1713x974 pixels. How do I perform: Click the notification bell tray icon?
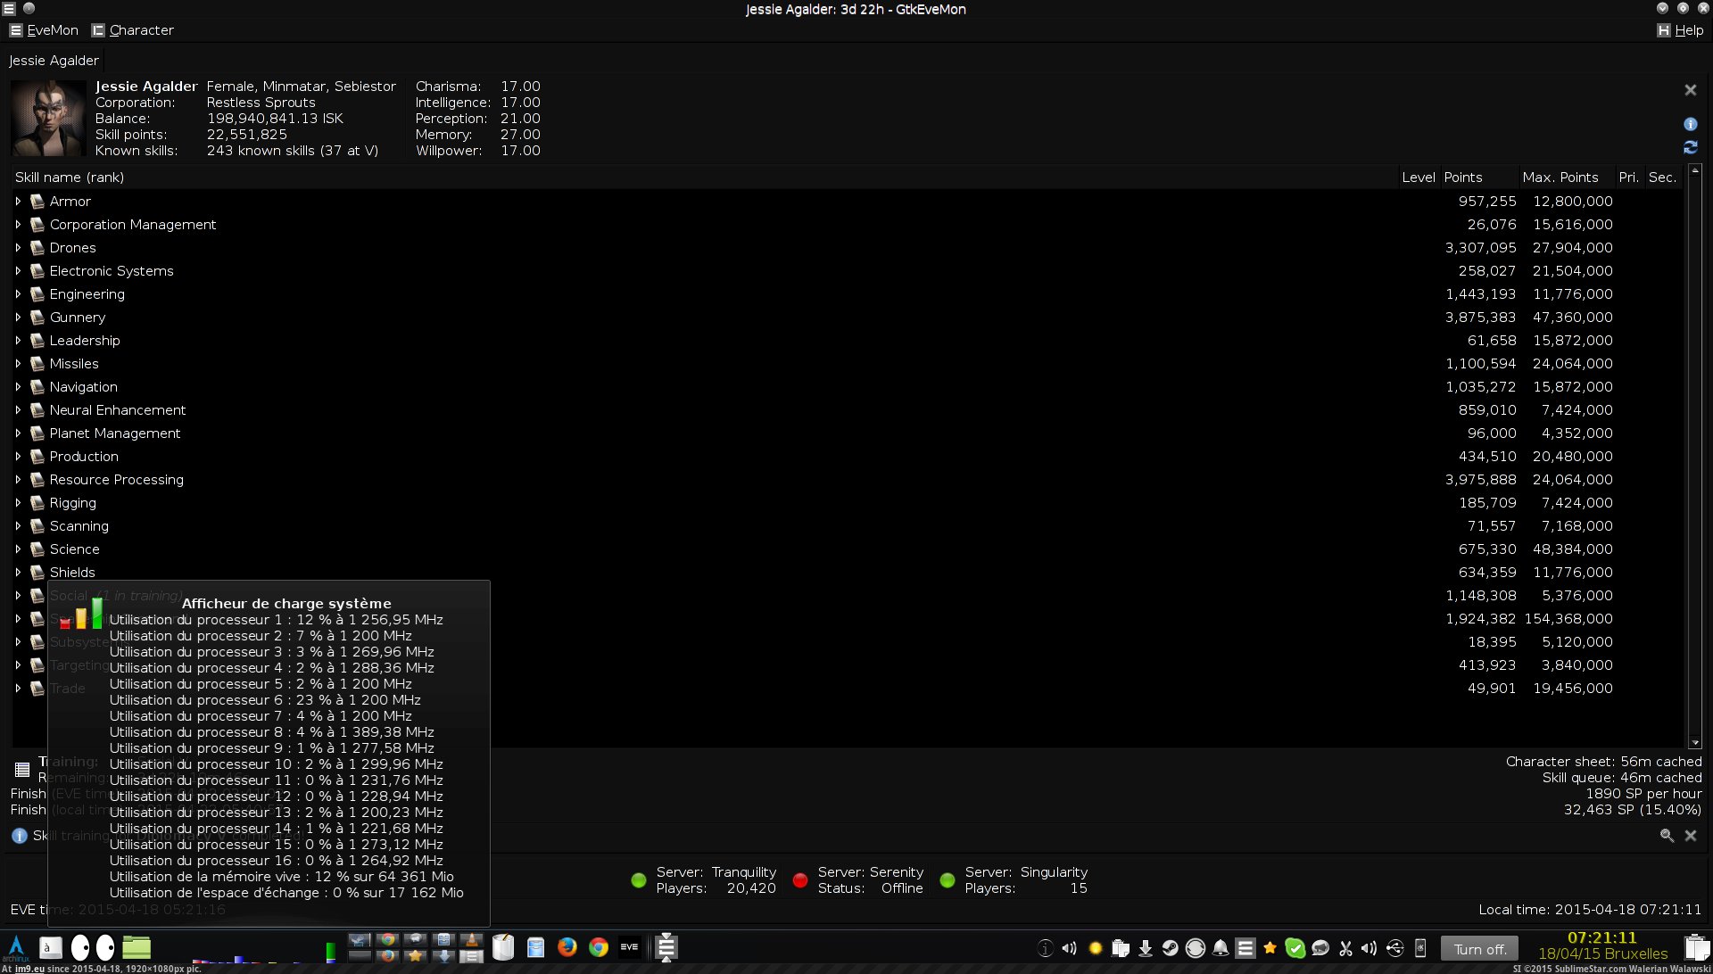click(1220, 948)
